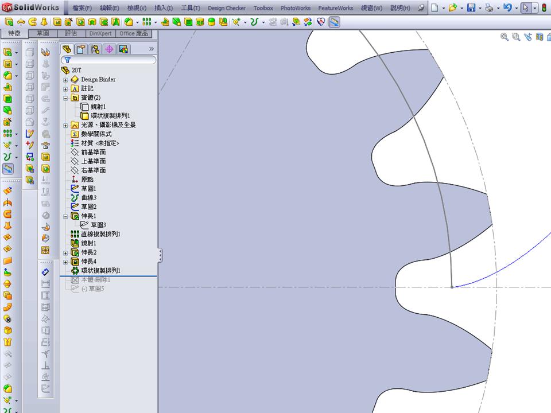
Task: Expand the Design Binder tree node
Action: click(x=65, y=80)
